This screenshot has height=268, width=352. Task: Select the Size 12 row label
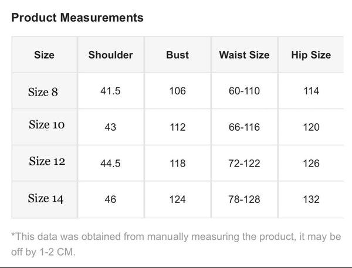(x=47, y=161)
